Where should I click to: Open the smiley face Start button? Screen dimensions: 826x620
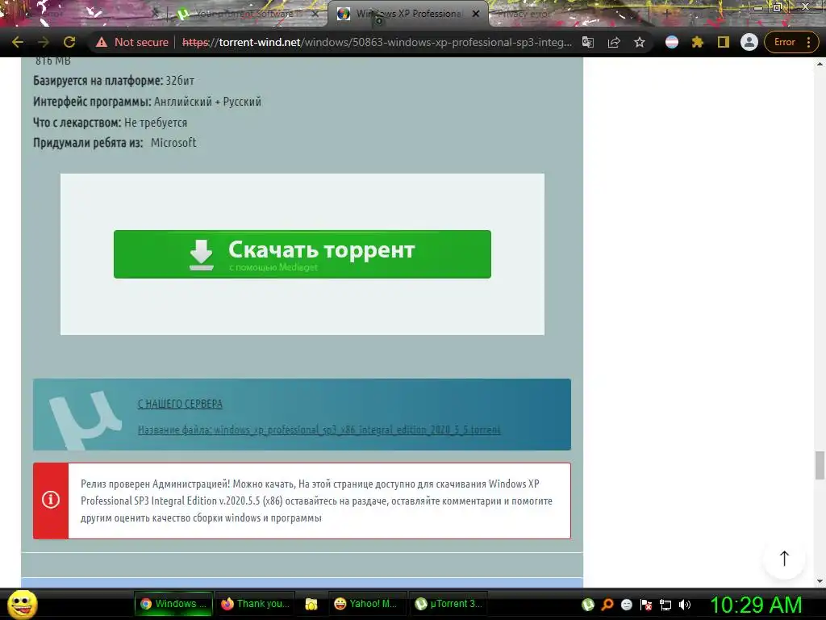coord(23,604)
